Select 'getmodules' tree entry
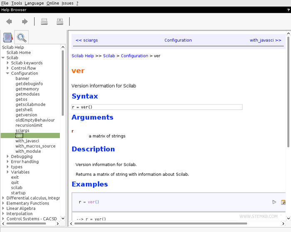The height and width of the screenshot is (232, 291). click(x=27, y=94)
